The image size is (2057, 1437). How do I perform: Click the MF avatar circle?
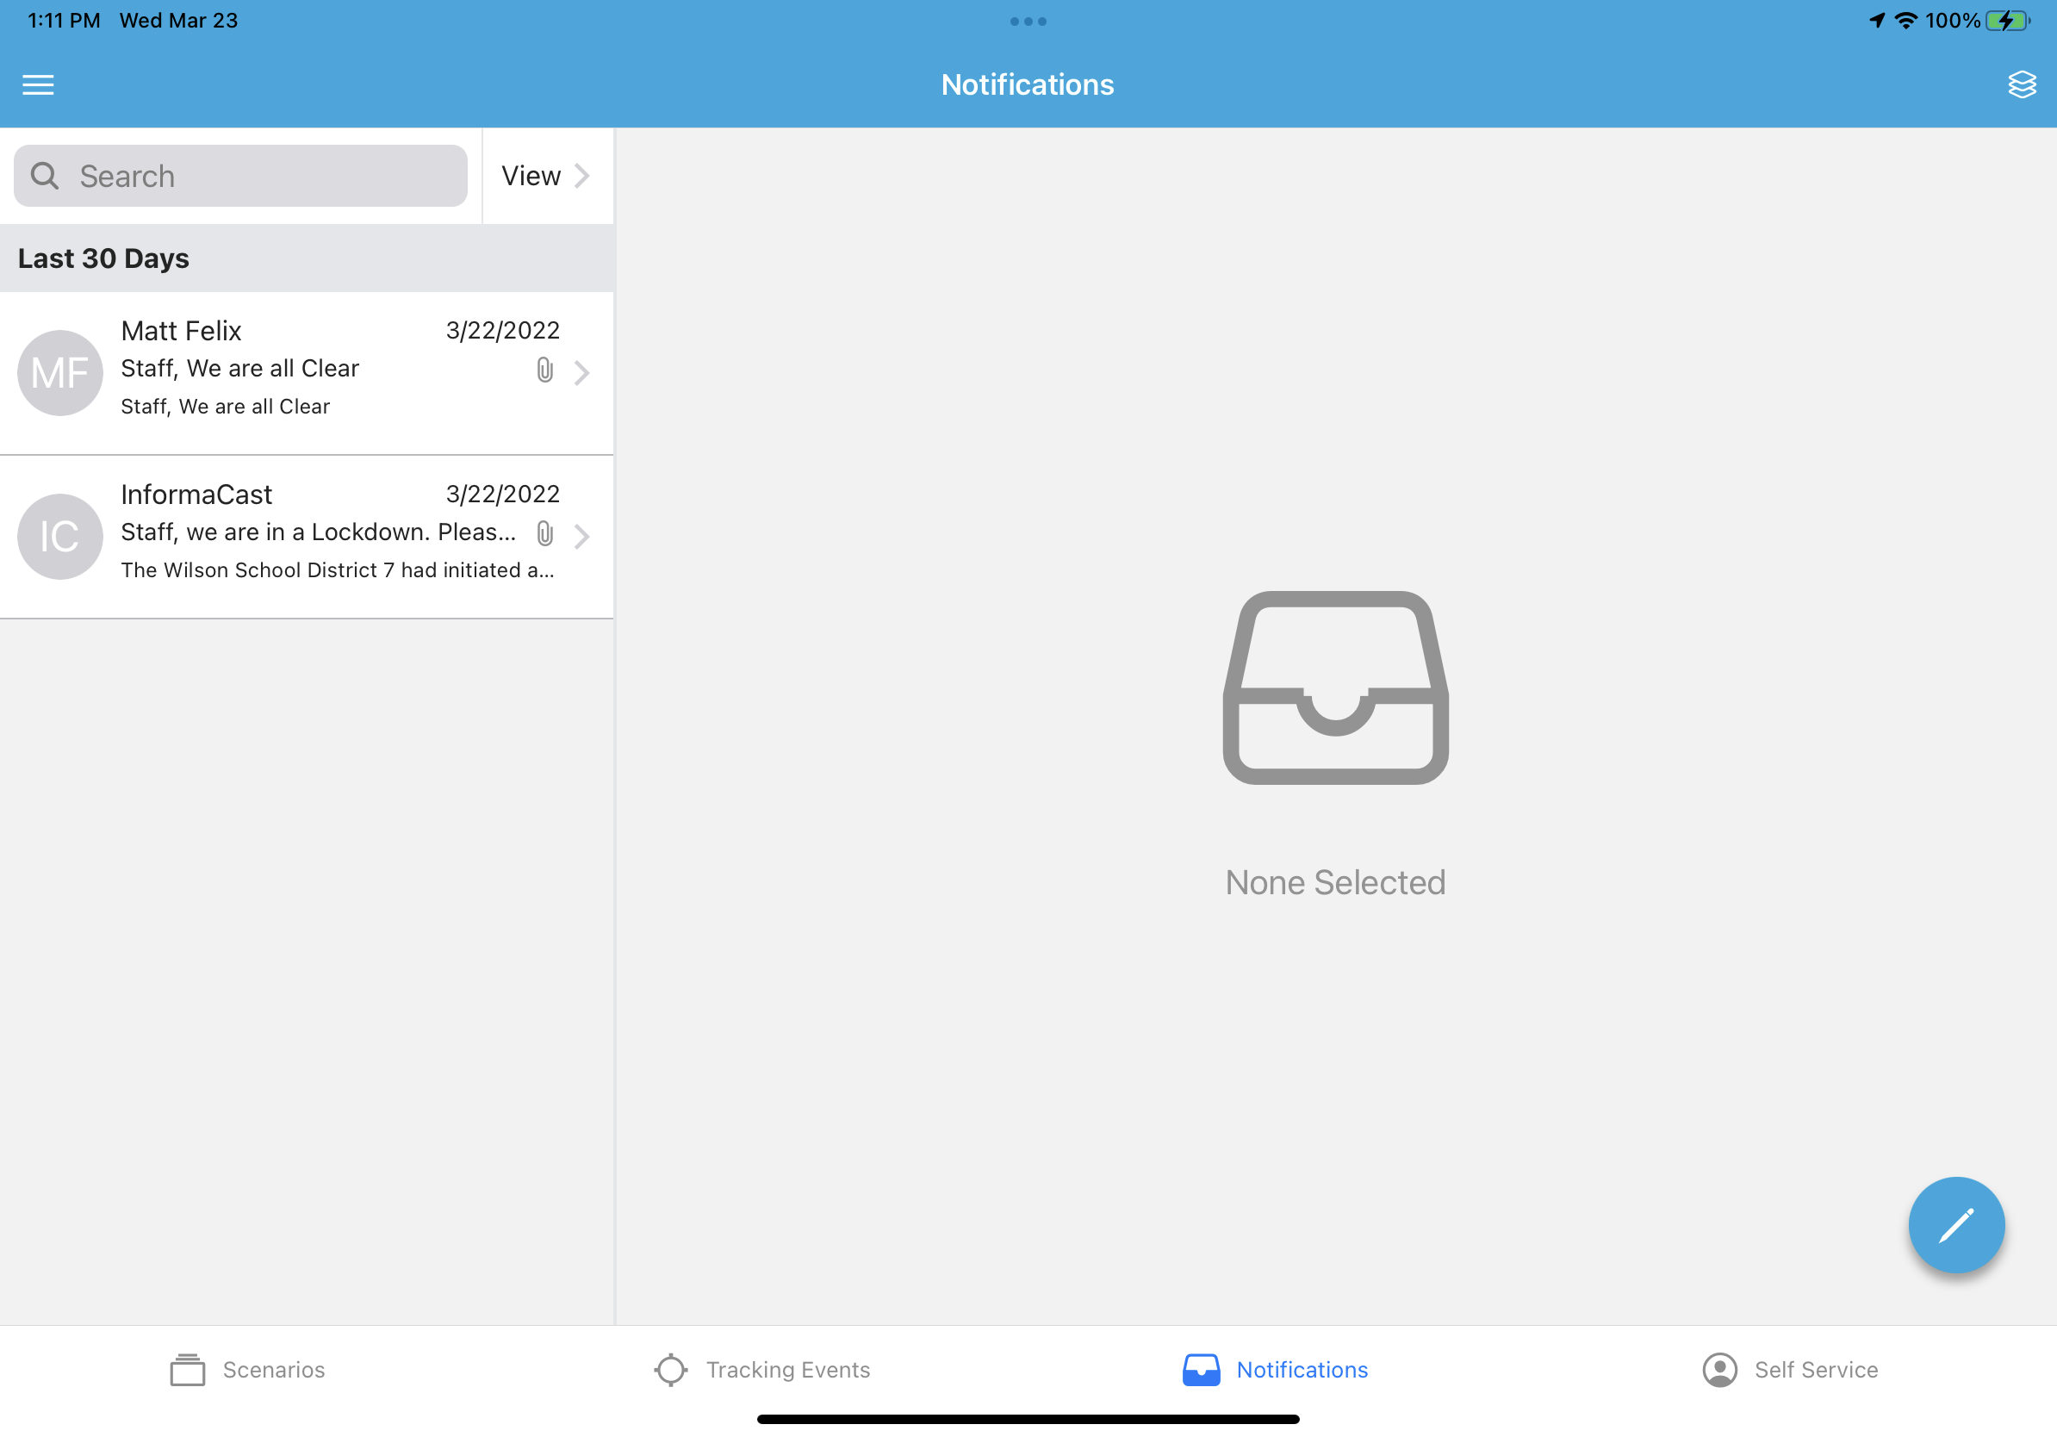[x=60, y=373]
